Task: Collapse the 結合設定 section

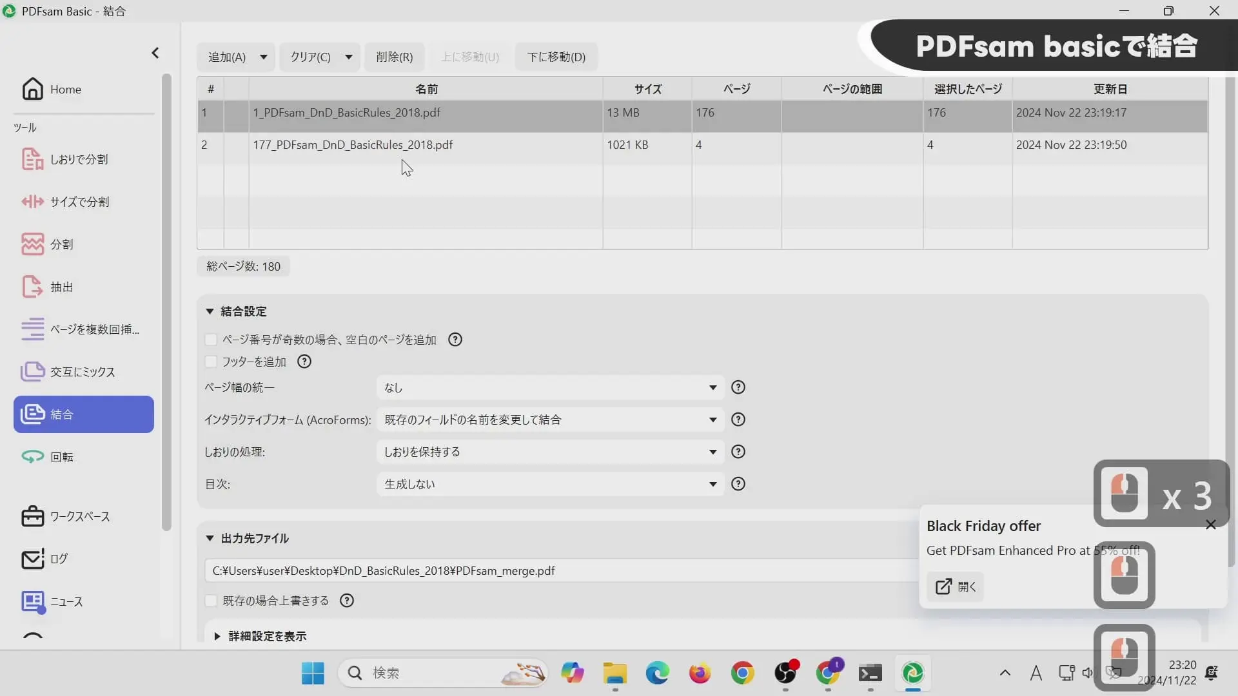Action: tap(210, 311)
